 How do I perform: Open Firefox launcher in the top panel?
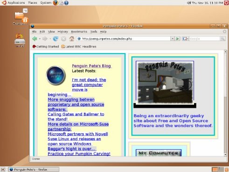coord(55,3)
